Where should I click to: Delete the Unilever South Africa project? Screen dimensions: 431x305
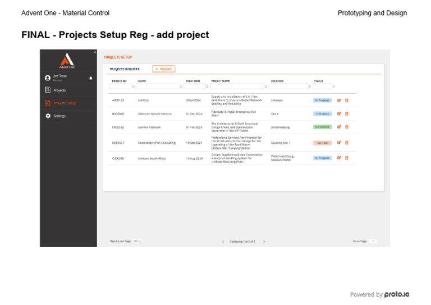347,158
